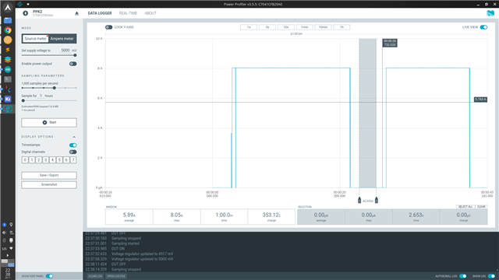This screenshot has width=499, height=280.
Task: Click Open Log File button
Action: (116, 276)
